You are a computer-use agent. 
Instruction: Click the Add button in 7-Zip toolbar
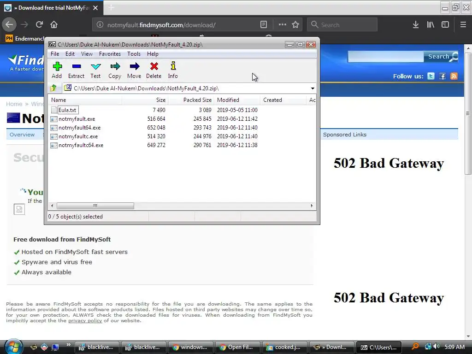[57, 71]
